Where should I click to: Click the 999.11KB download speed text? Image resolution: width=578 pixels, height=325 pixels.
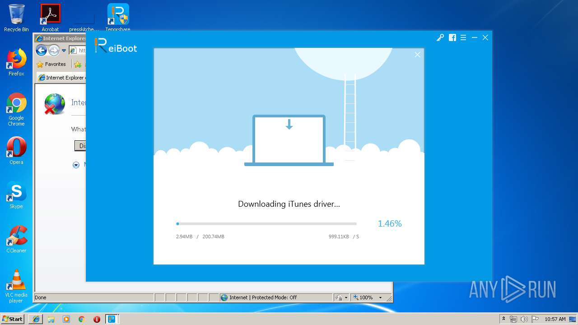pyautogui.click(x=339, y=237)
